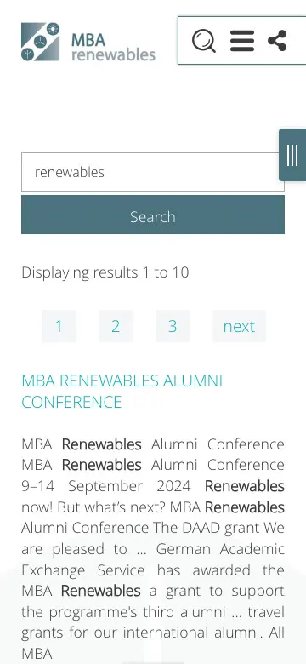Click the 'next' pagination link
This screenshot has width=306, height=664.
tap(239, 326)
